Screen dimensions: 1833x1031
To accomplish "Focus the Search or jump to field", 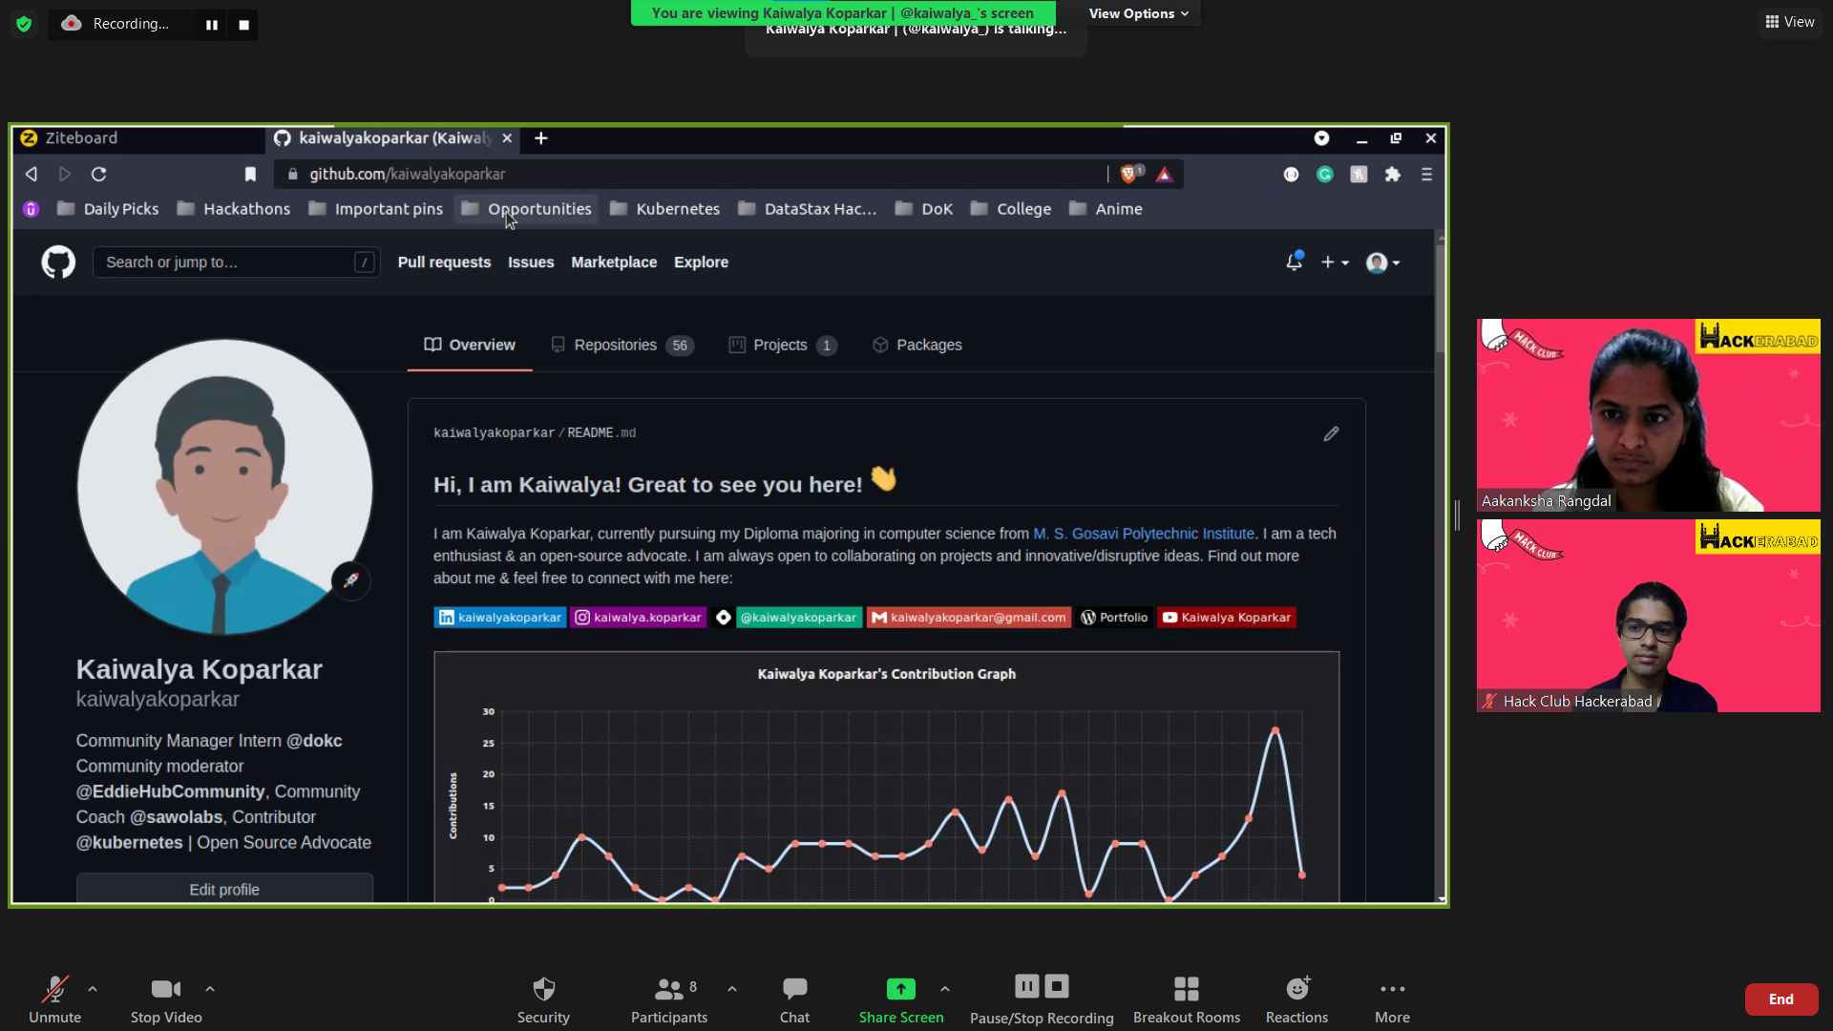I will tap(236, 263).
